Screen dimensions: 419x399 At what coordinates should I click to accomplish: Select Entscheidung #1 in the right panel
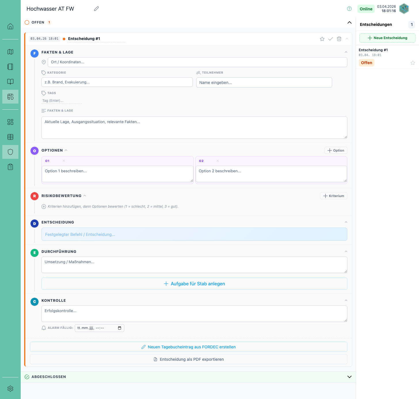pyautogui.click(x=373, y=50)
